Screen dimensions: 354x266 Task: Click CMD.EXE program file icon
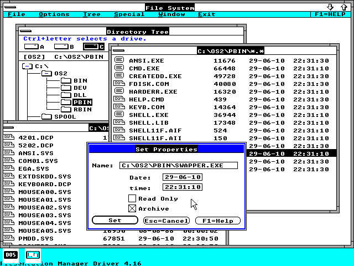click(119, 68)
